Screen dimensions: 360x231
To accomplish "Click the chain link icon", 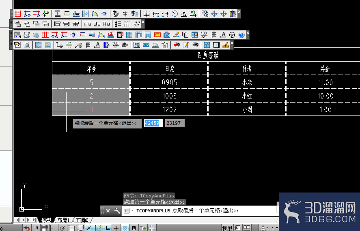I will click(x=205, y=14).
